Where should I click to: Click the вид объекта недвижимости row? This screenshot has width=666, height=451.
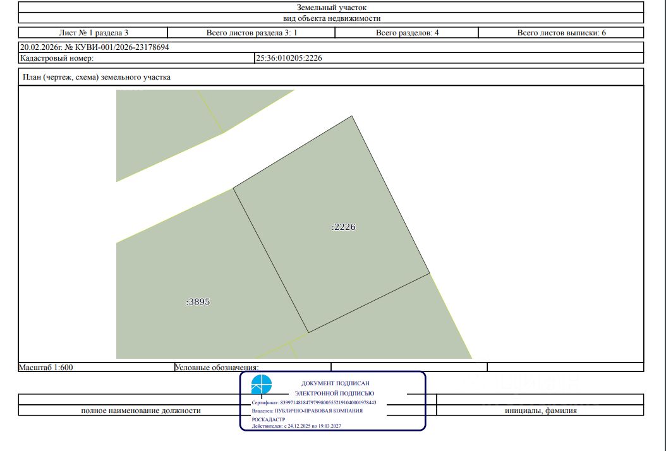tap(331, 18)
